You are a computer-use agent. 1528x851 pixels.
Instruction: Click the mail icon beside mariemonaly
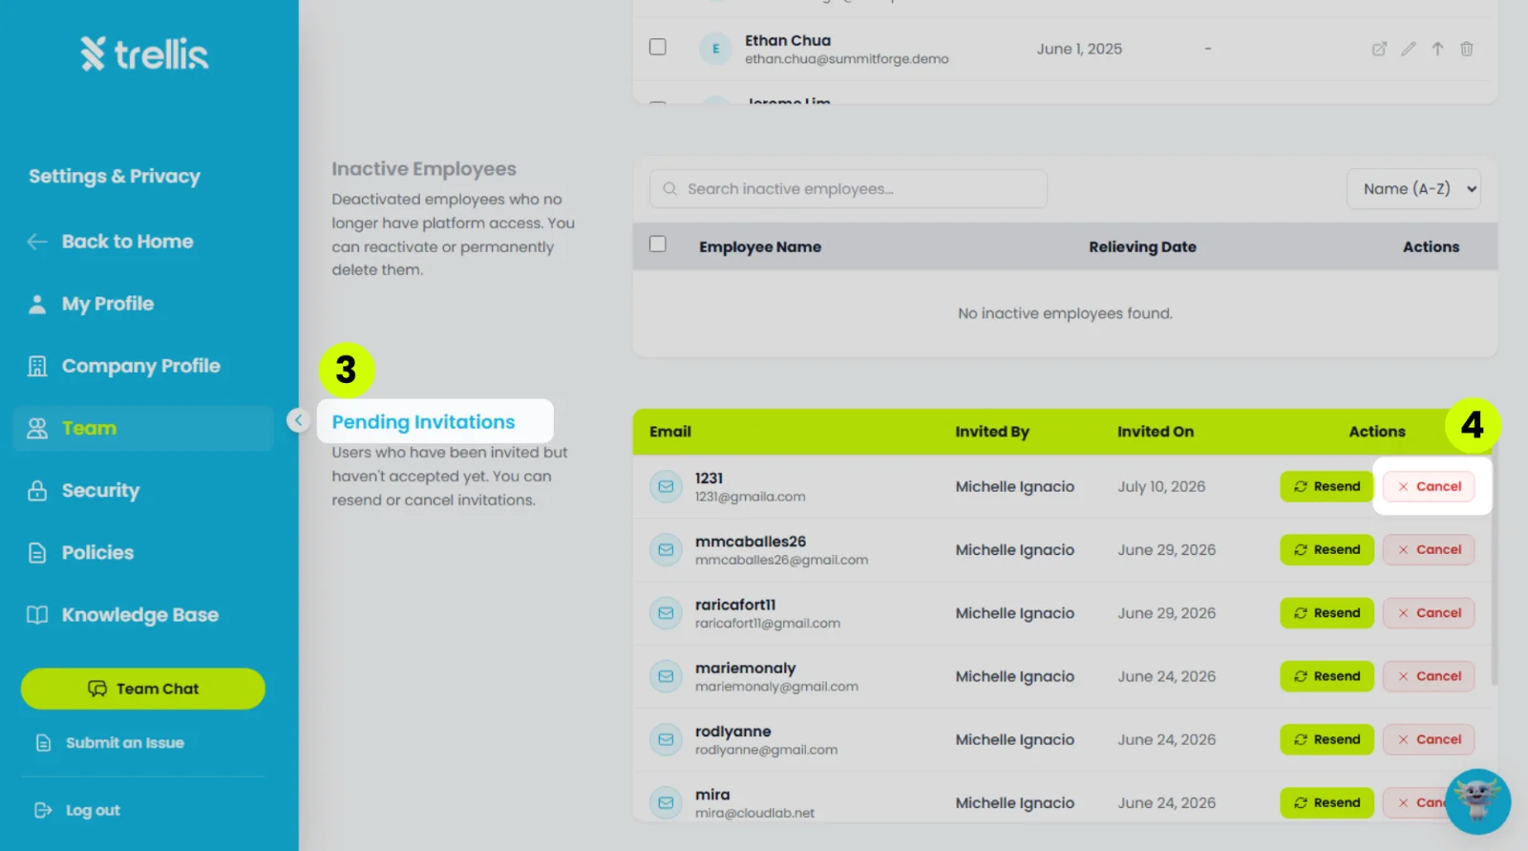666,676
